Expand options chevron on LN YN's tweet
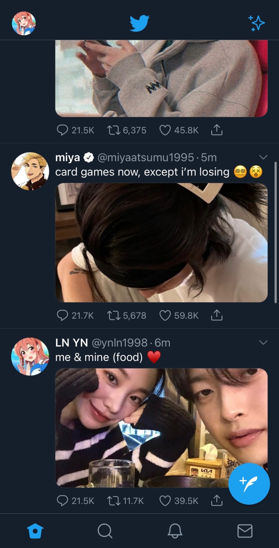The width and height of the screenshot is (279, 548). point(263,342)
